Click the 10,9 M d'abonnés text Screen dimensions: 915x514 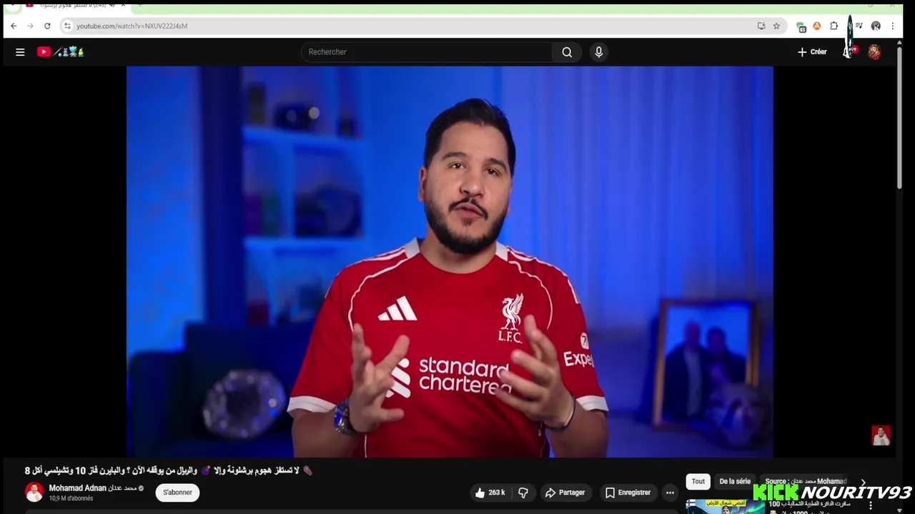click(71, 498)
